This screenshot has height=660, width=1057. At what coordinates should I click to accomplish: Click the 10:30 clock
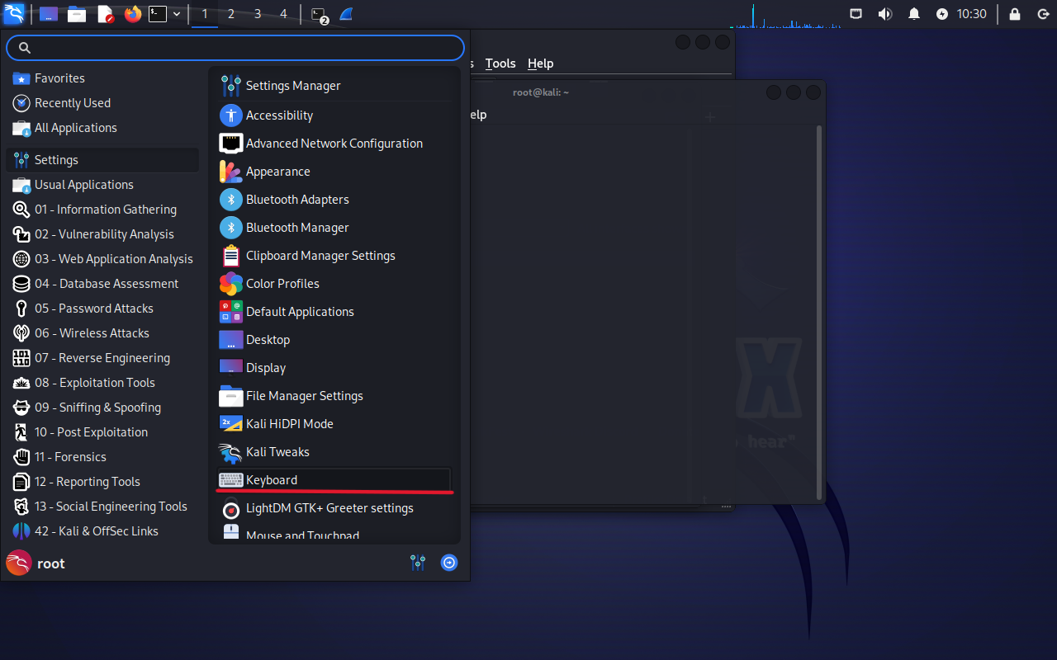click(972, 14)
